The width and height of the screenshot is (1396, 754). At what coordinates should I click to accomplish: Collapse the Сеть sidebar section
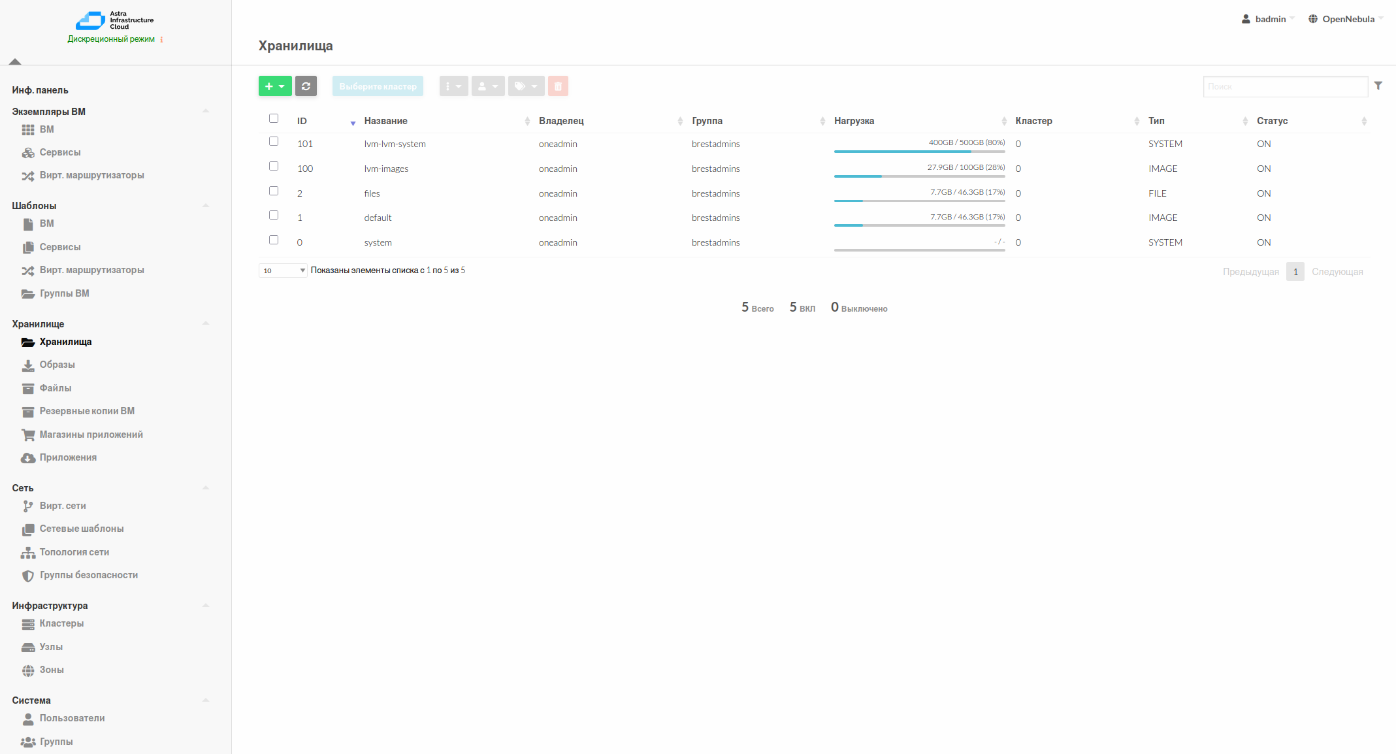pyautogui.click(x=206, y=487)
